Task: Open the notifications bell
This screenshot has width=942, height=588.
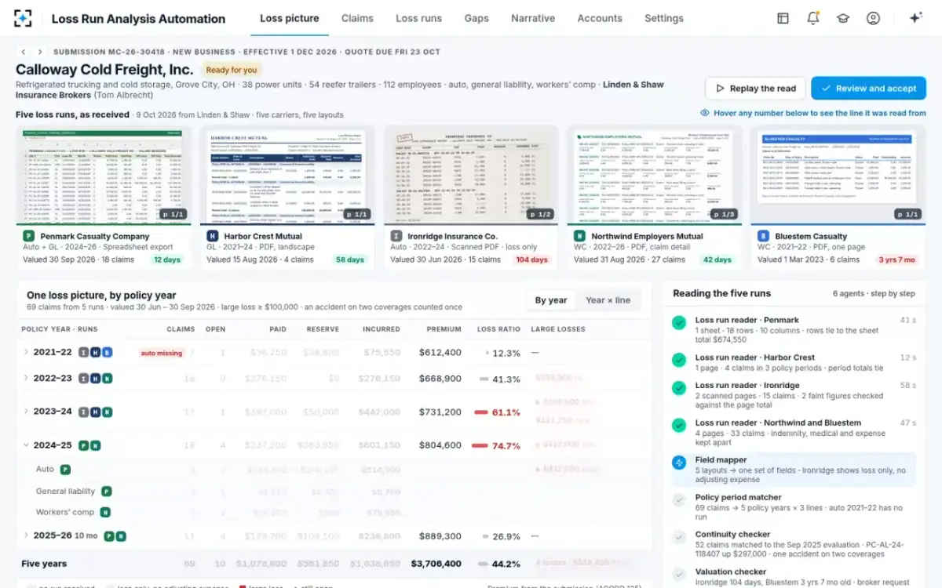Action: [x=812, y=18]
